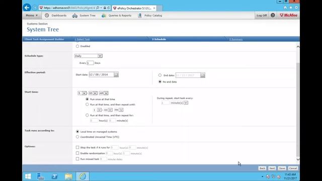Click the Policy Catalog icon
This screenshot has height=181, width=322.
(x=140, y=16)
